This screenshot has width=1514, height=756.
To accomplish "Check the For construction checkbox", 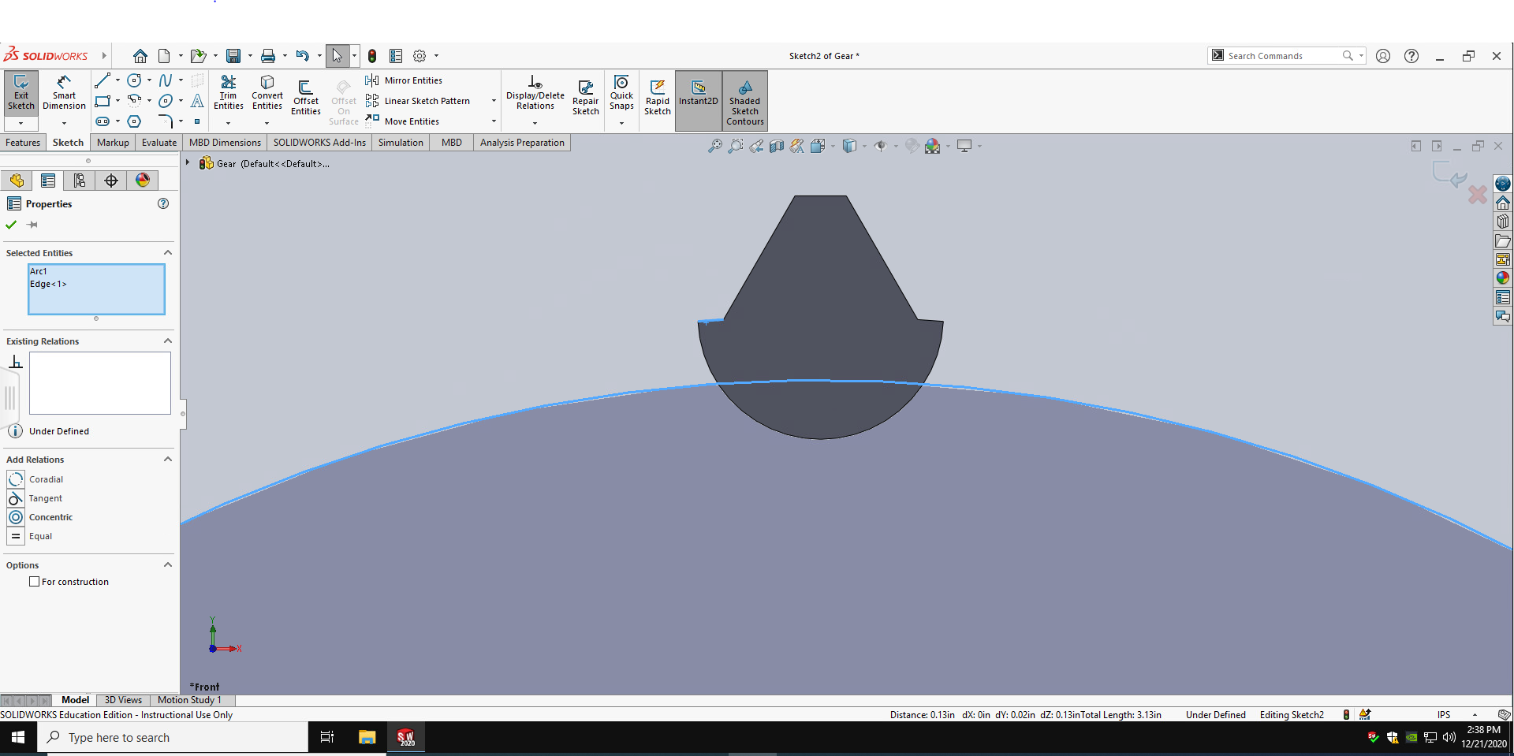I will [35, 582].
